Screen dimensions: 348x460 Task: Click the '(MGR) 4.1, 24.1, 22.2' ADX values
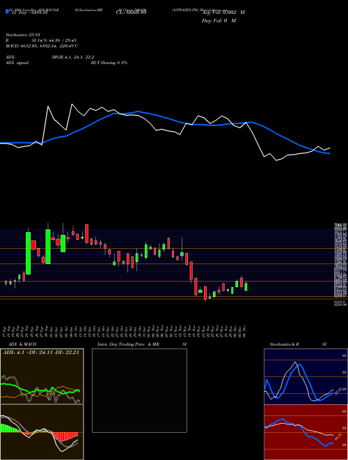(72, 57)
